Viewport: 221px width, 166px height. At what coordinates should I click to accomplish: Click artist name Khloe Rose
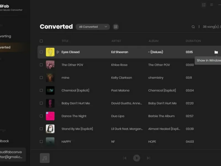coord(119,65)
